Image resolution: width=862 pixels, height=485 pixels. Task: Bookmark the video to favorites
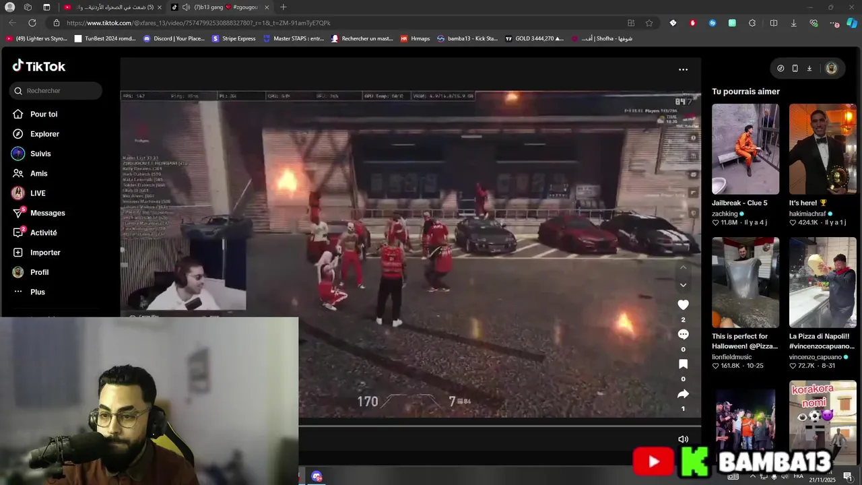(x=683, y=364)
